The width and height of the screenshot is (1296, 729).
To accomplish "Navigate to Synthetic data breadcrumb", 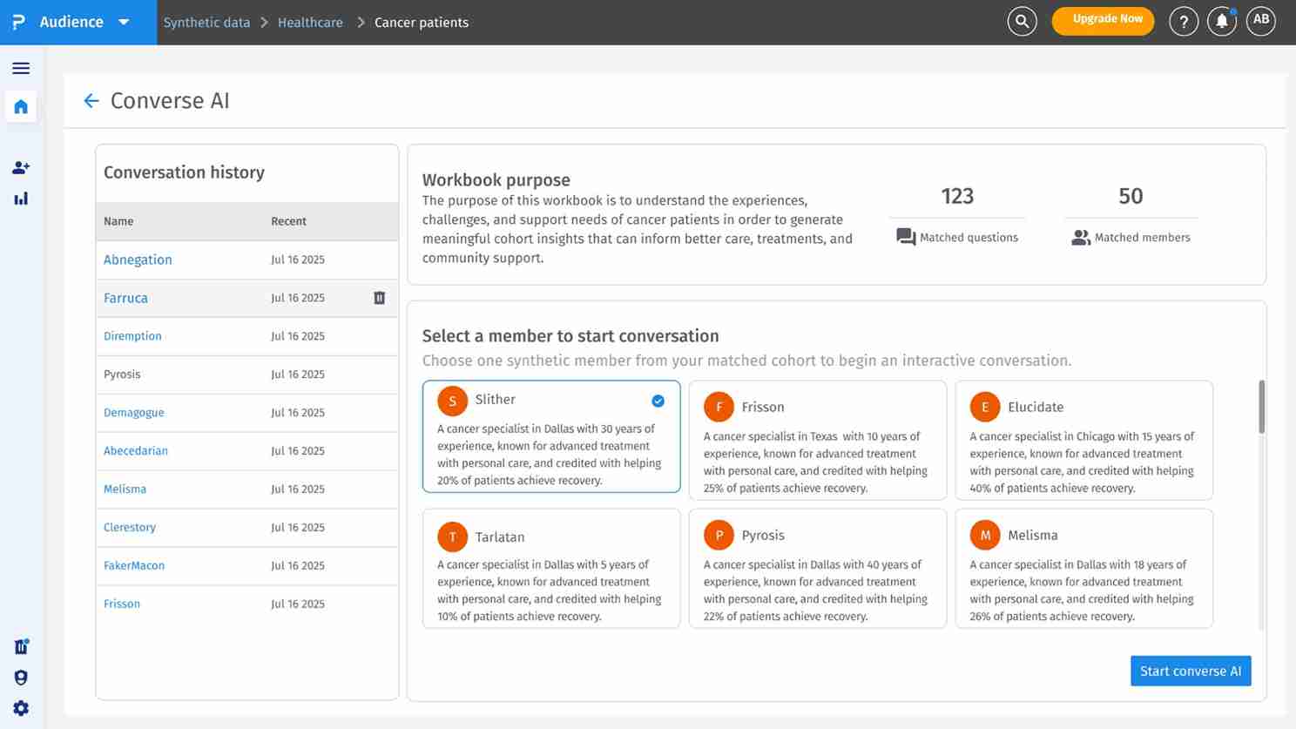I will [x=206, y=23].
